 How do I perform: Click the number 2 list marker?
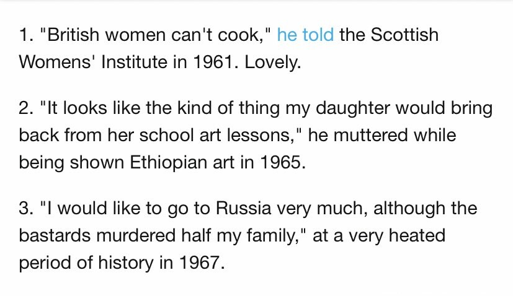coord(26,108)
